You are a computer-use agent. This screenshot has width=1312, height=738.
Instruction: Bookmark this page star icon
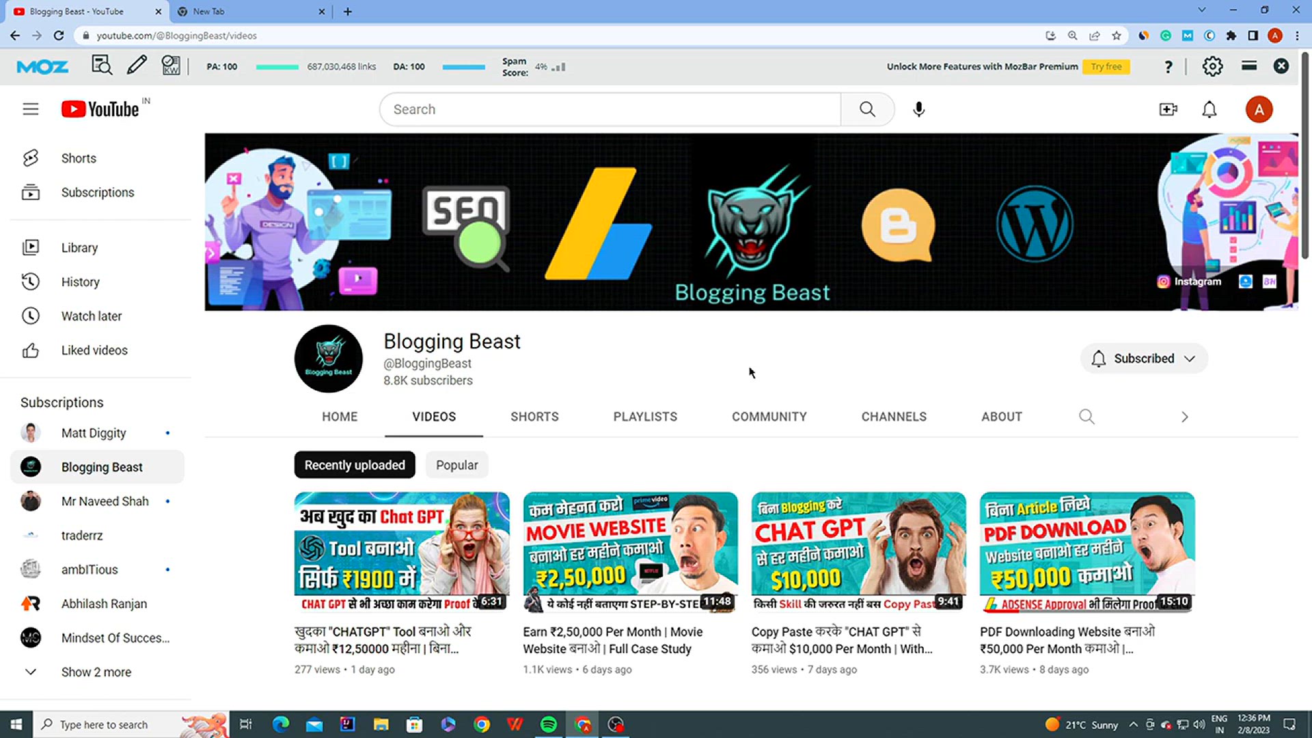(x=1117, y=36)
